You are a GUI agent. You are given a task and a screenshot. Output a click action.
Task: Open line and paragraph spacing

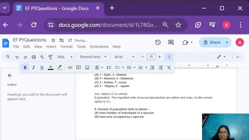109,68
